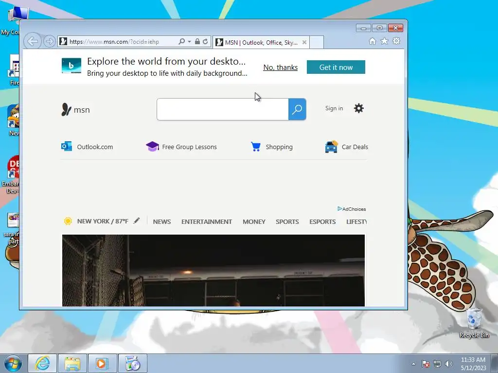Open the MONEY section
This screenshot has width=498, height=373.
254,221
